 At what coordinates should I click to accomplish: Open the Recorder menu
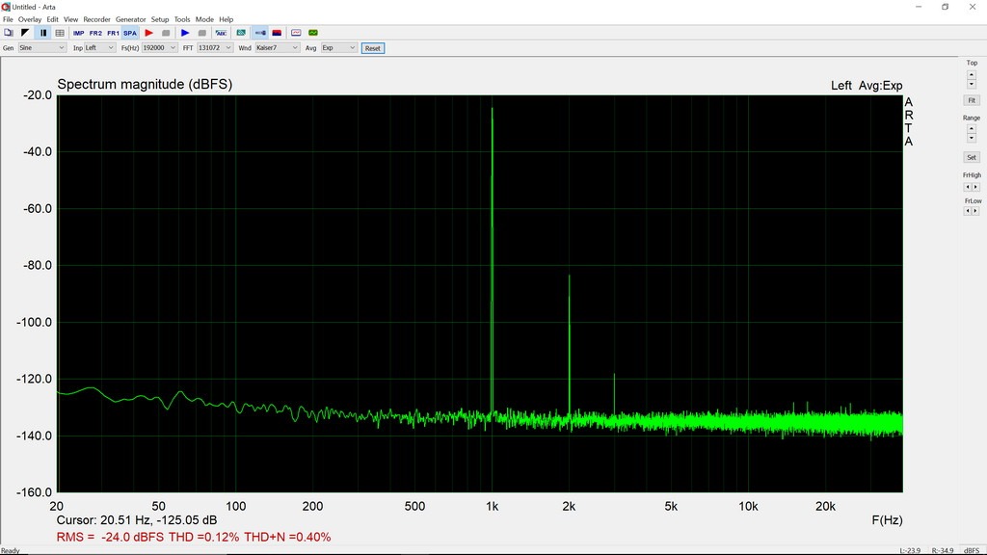(97, 19)
